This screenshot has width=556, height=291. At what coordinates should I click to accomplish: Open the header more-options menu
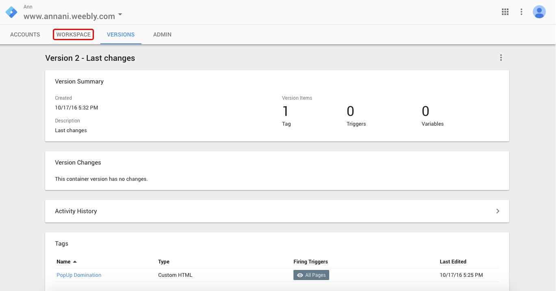[x=521, y=12]
